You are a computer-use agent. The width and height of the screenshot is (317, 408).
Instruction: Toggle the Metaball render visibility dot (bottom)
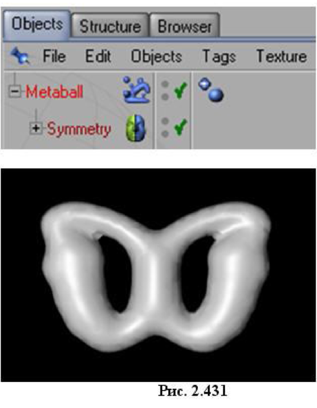165,96
